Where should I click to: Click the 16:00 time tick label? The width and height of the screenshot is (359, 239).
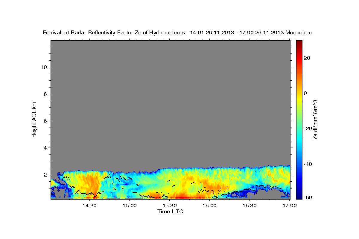(x=210, y=206)
